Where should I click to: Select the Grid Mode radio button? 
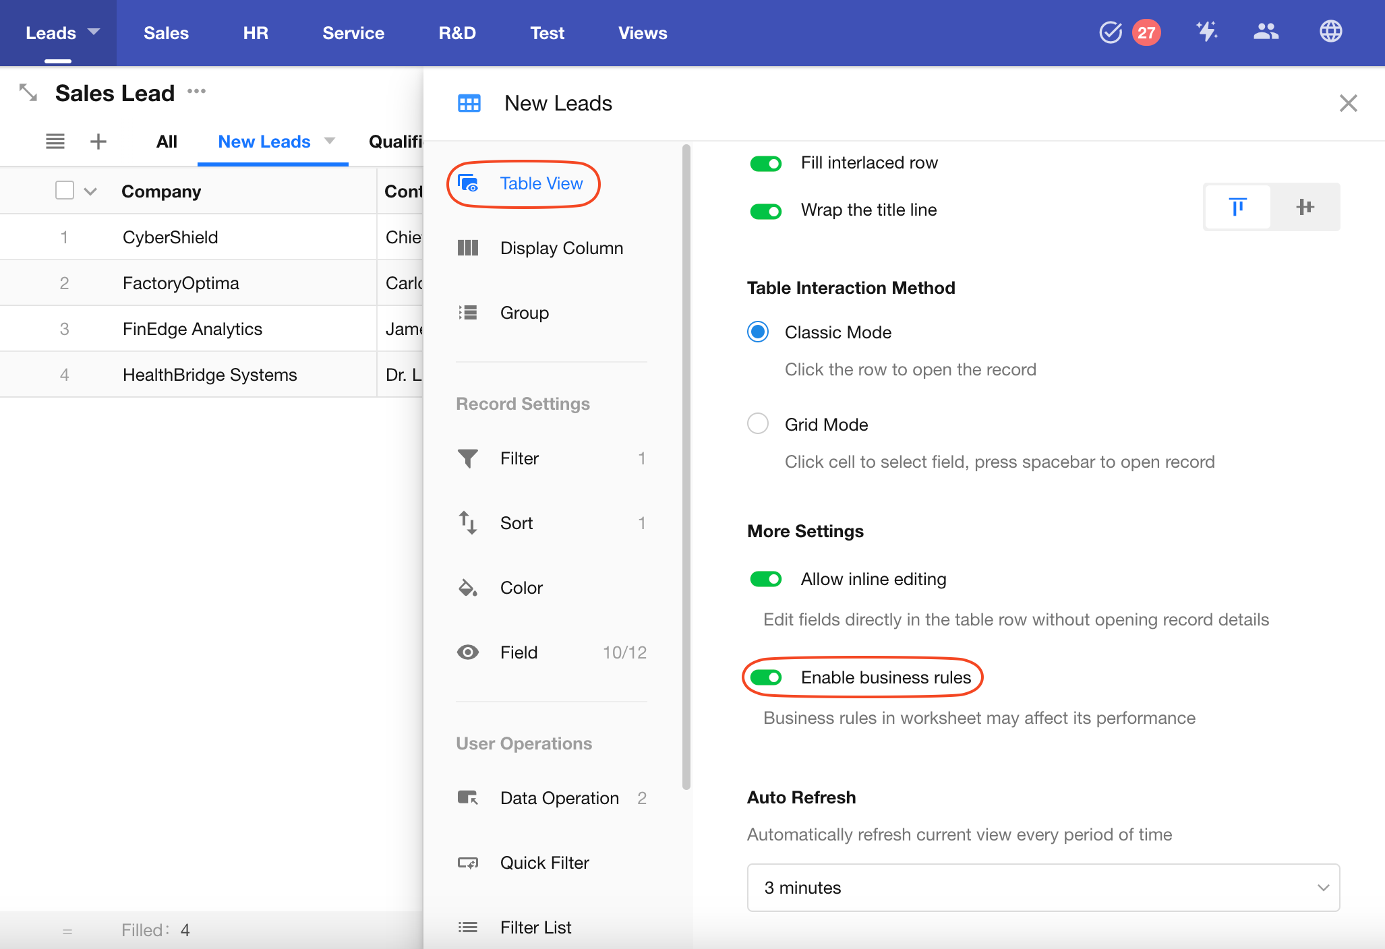coord(758,424)
